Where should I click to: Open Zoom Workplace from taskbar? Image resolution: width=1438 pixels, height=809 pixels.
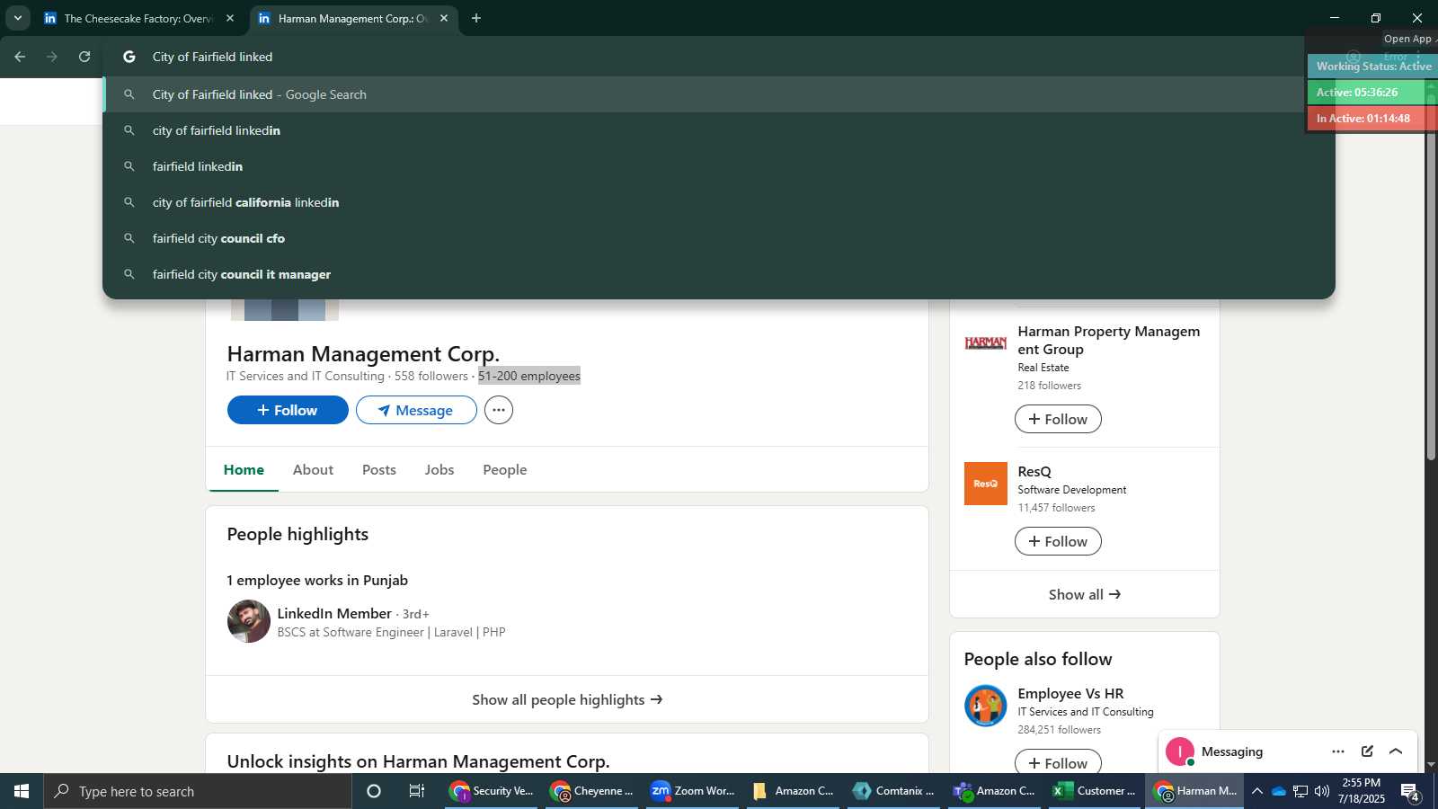[693, 791]
